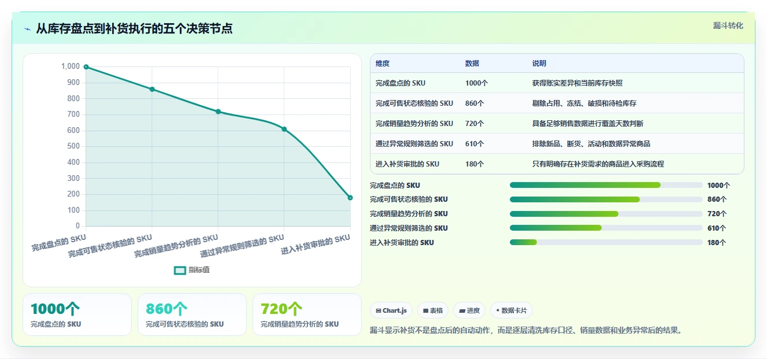Click the 表格 tag chip

click(x=433, y=310)
